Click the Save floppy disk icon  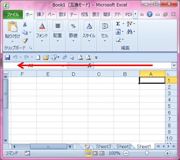click(x=8, y=57)
